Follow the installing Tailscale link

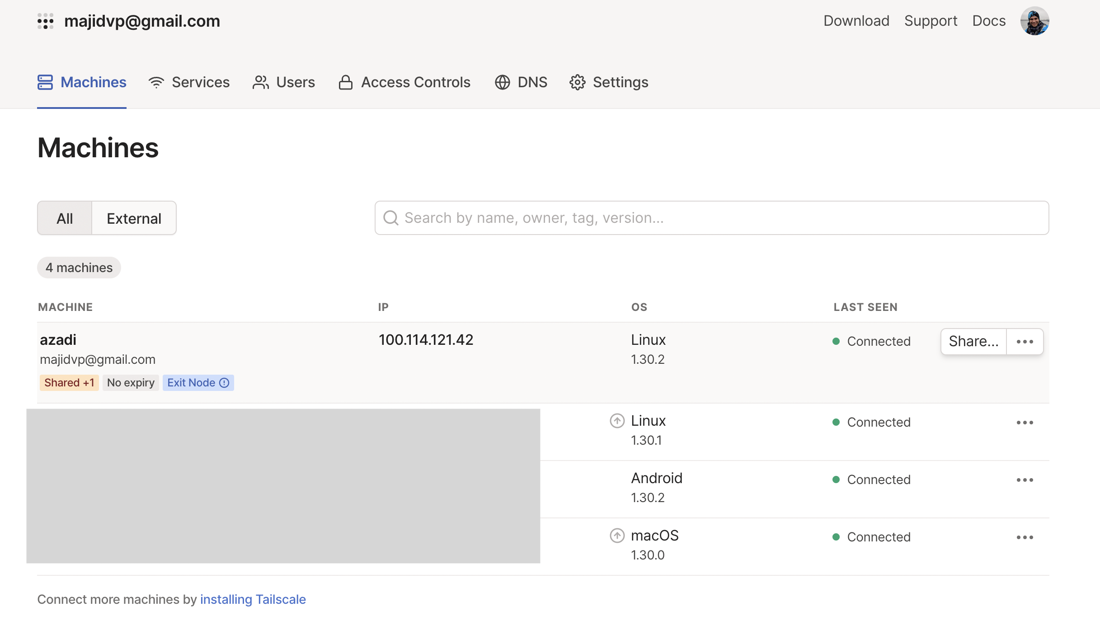point(253,599)
